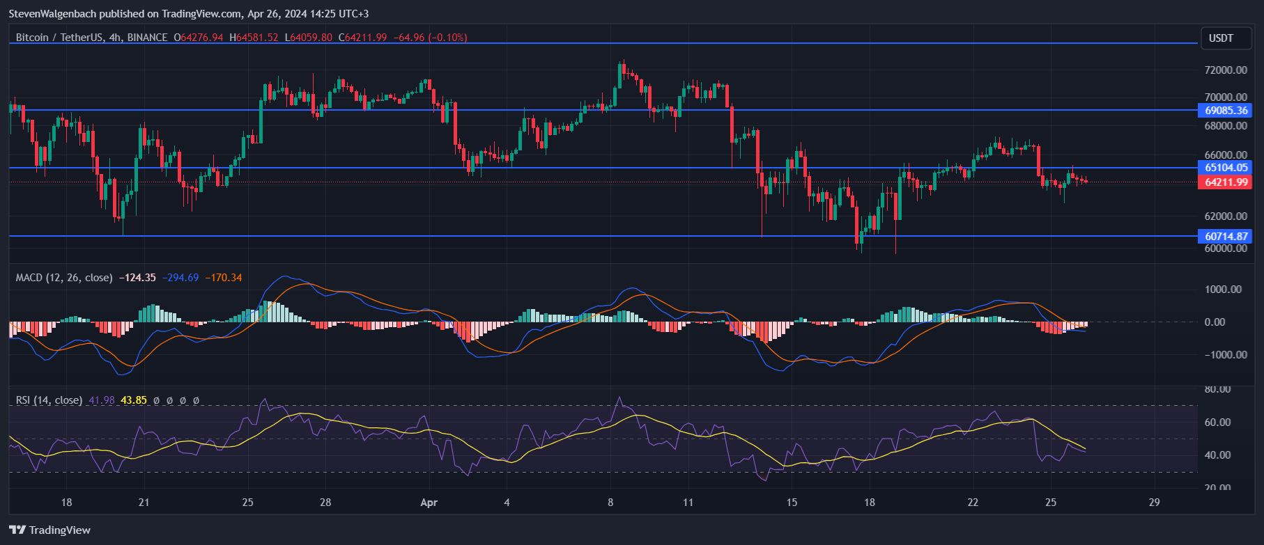Click the 60.00 RSI axis label
Viewport: 1264px width, 545px height.
(1217, 422)
